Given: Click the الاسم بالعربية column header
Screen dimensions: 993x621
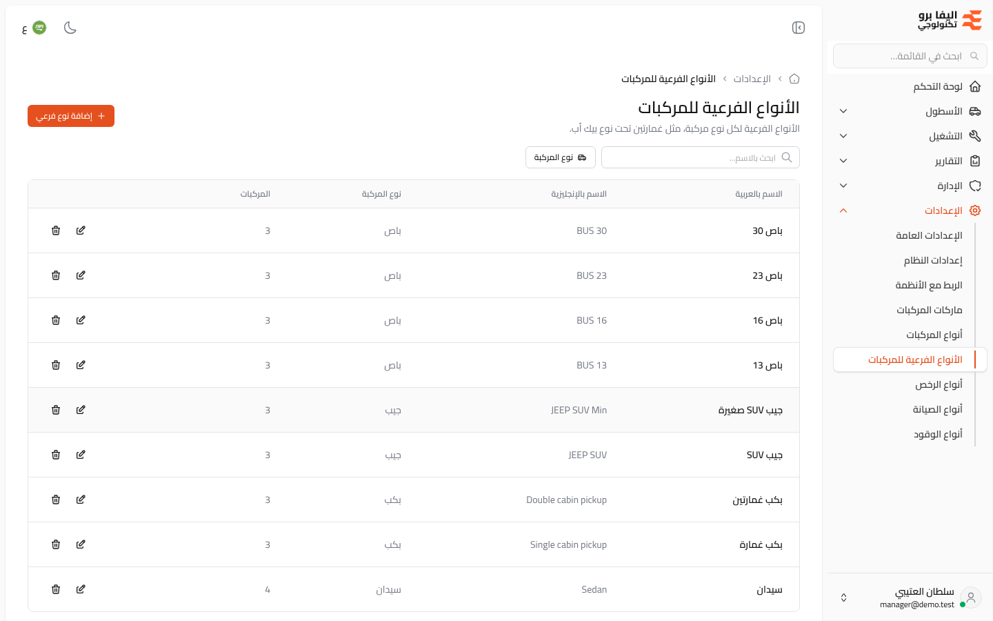Looking at the screenshot, I should tap(759, 194).
